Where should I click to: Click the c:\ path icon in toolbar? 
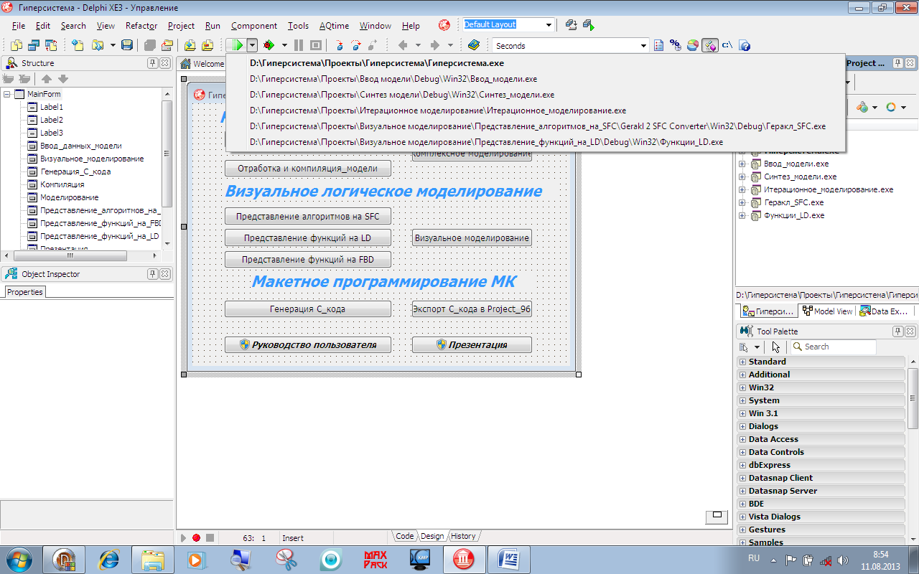click(727, 45)
